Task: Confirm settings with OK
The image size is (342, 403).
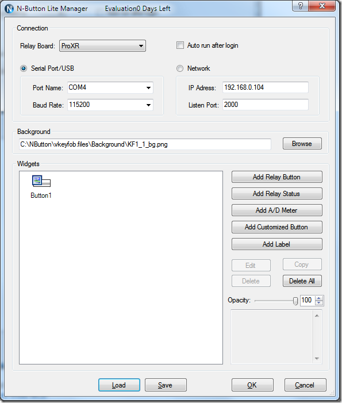Action: [x=252, y=385]
